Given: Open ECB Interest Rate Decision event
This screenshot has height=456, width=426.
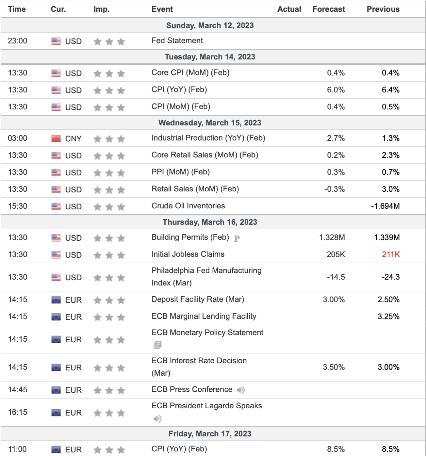Looking at the screenshot, I should pyautogui.click(x=199, y=367).
